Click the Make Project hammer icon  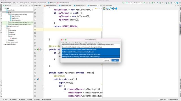[x=123, y=3]
